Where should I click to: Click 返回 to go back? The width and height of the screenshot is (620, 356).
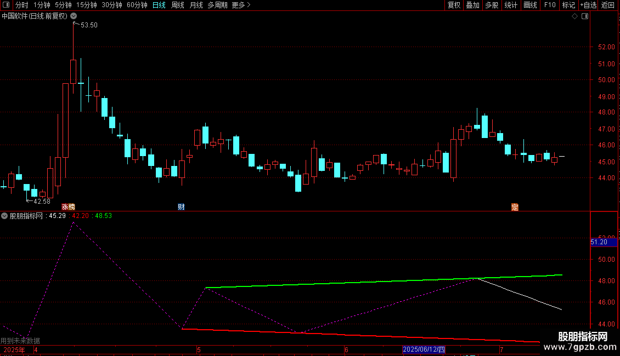[x=608, y=5]
